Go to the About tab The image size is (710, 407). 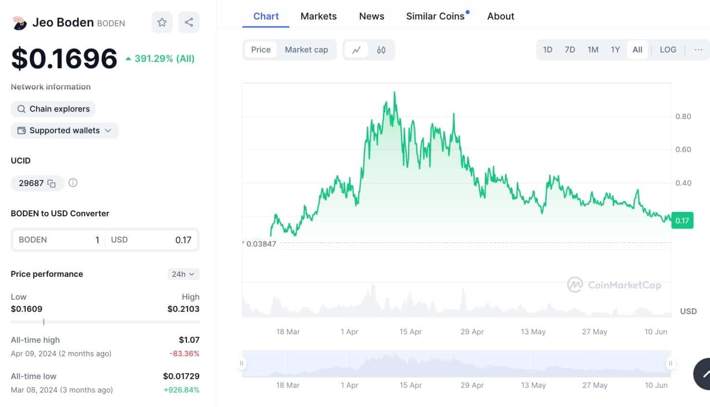click(501, 16)
